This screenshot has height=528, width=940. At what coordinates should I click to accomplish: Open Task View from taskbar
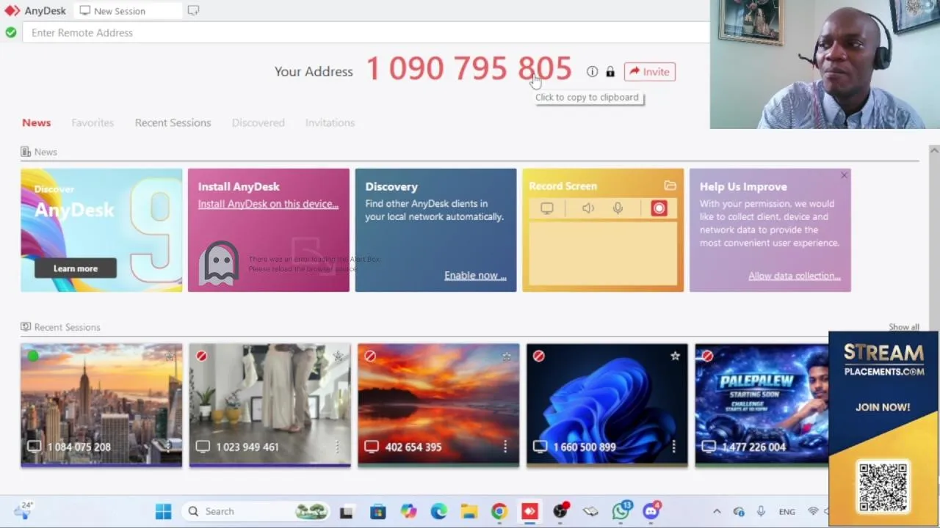click(347, 511)
